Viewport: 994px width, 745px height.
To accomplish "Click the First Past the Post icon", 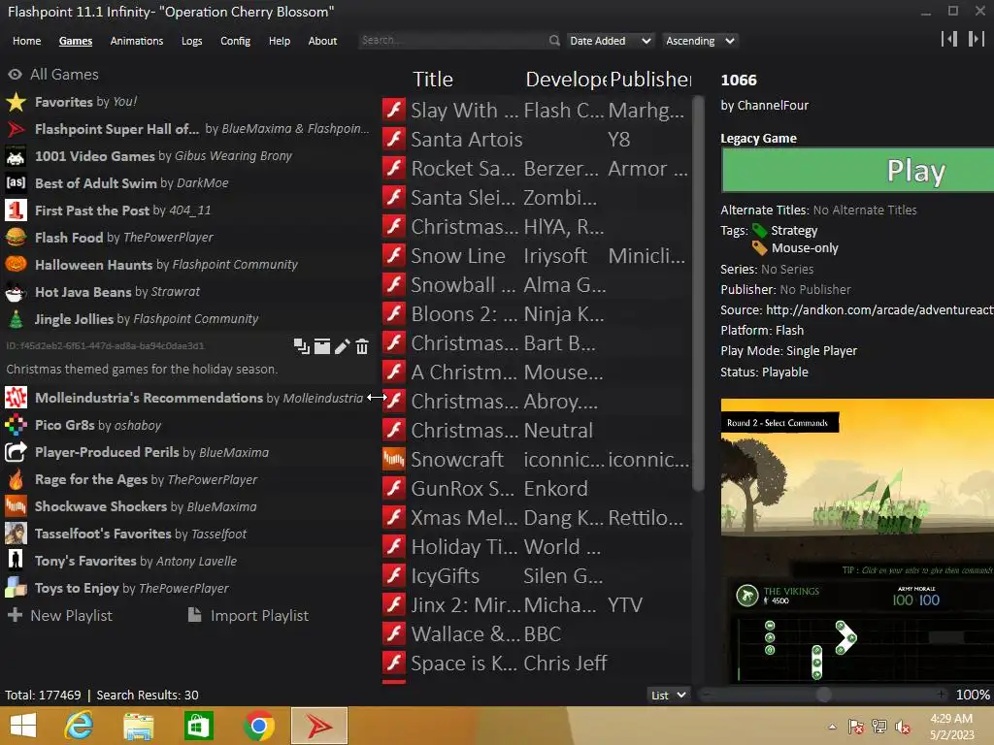I will tap(16, 211).
